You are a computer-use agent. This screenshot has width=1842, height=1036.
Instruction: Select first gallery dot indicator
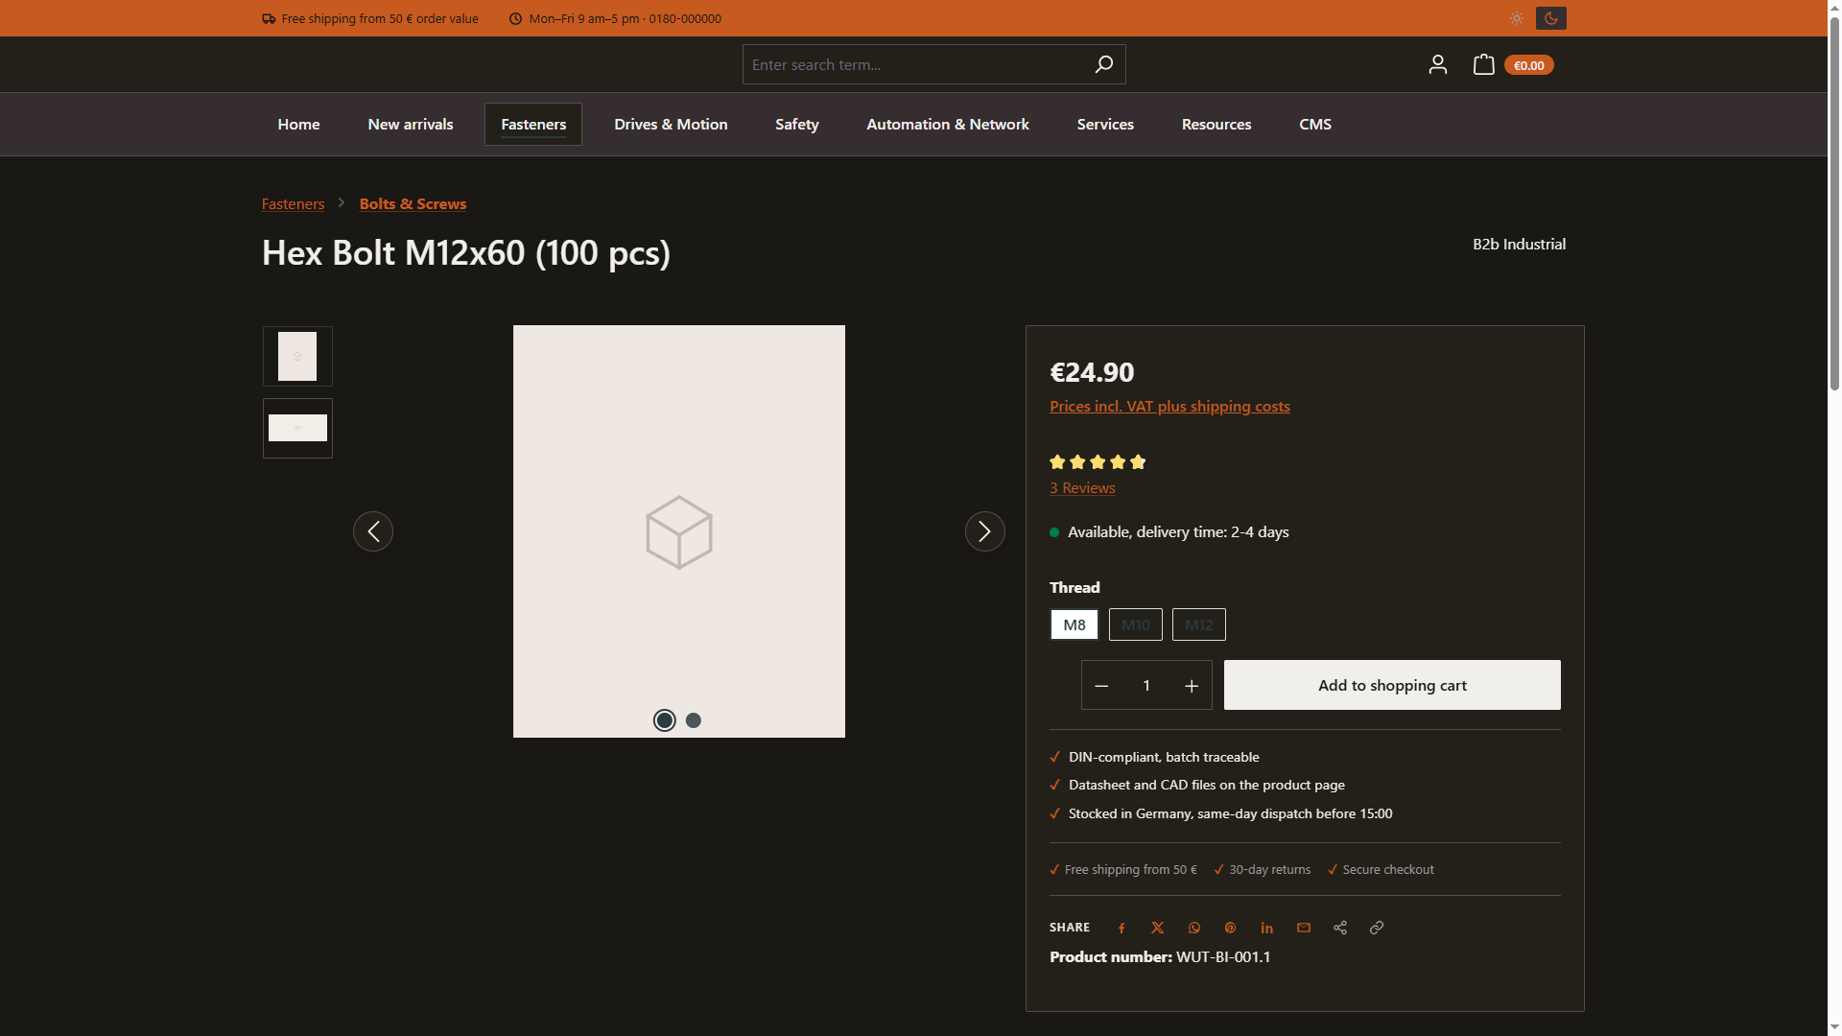pos(665,720)
